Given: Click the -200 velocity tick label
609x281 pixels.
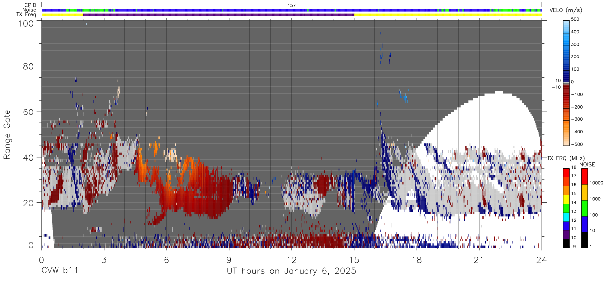Looking at the screenshot, I should [x=577, y=107].
